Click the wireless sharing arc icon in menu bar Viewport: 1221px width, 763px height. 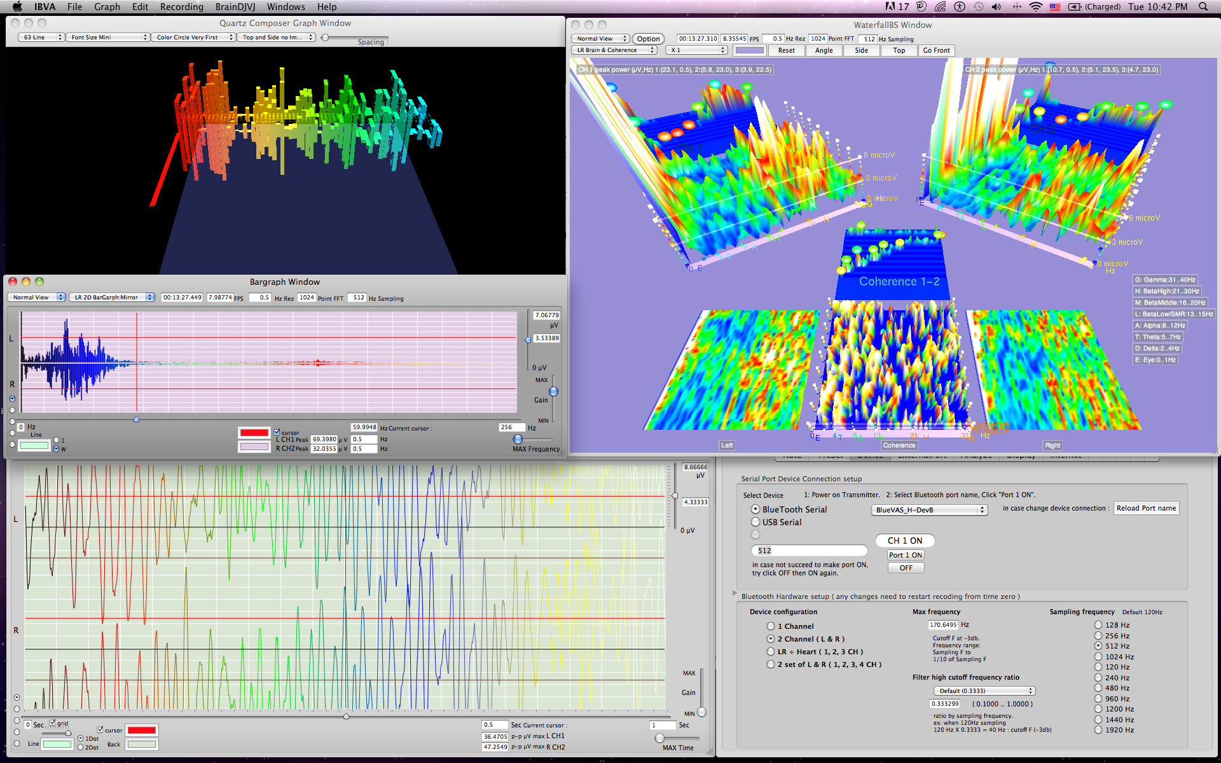941,7
